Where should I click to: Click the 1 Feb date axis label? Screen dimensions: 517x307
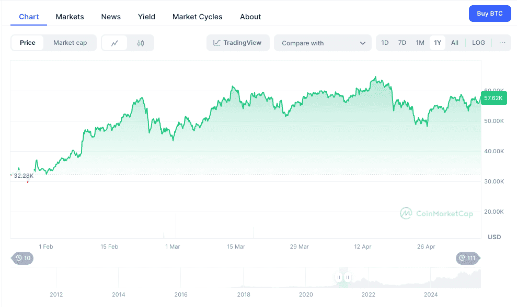[x=46, y=247]
